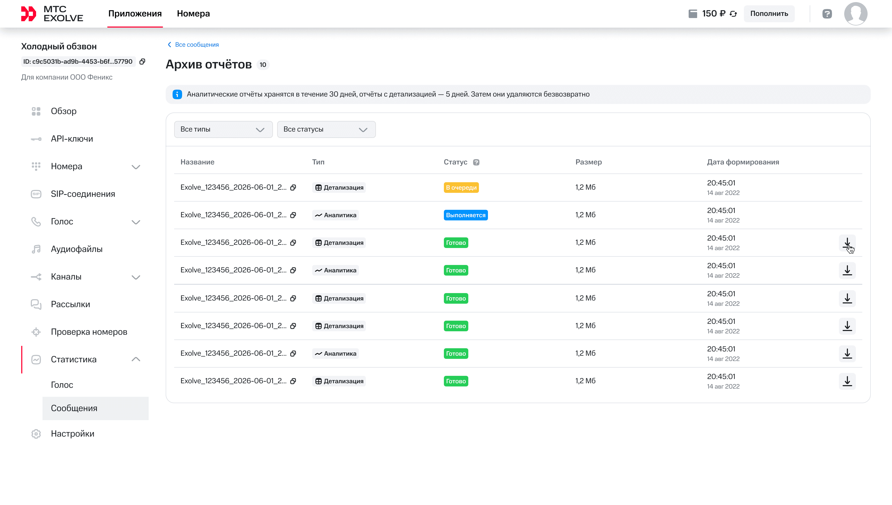
Task: Copy name of the Выполняется report
Action: [x=293, y=215]
